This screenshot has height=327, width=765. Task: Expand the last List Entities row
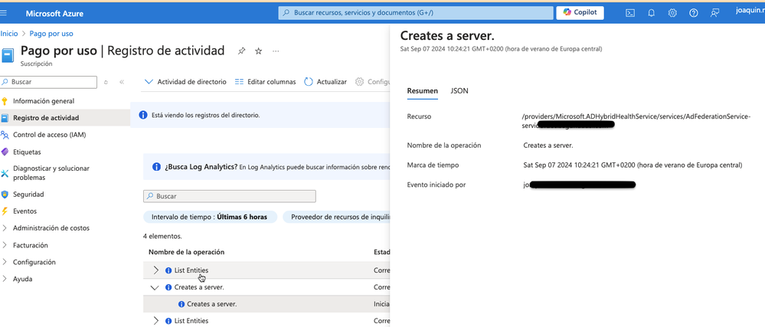(156, 321)
